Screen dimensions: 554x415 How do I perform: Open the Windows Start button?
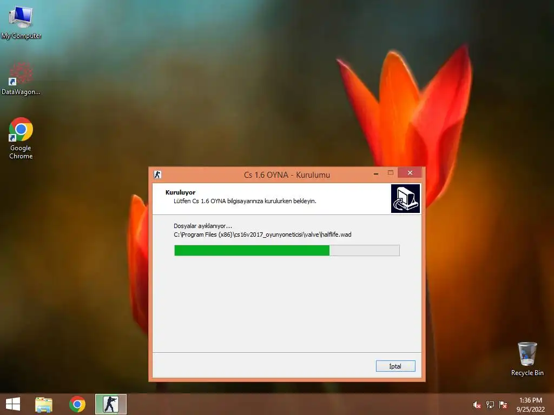[x=13, y=404]
